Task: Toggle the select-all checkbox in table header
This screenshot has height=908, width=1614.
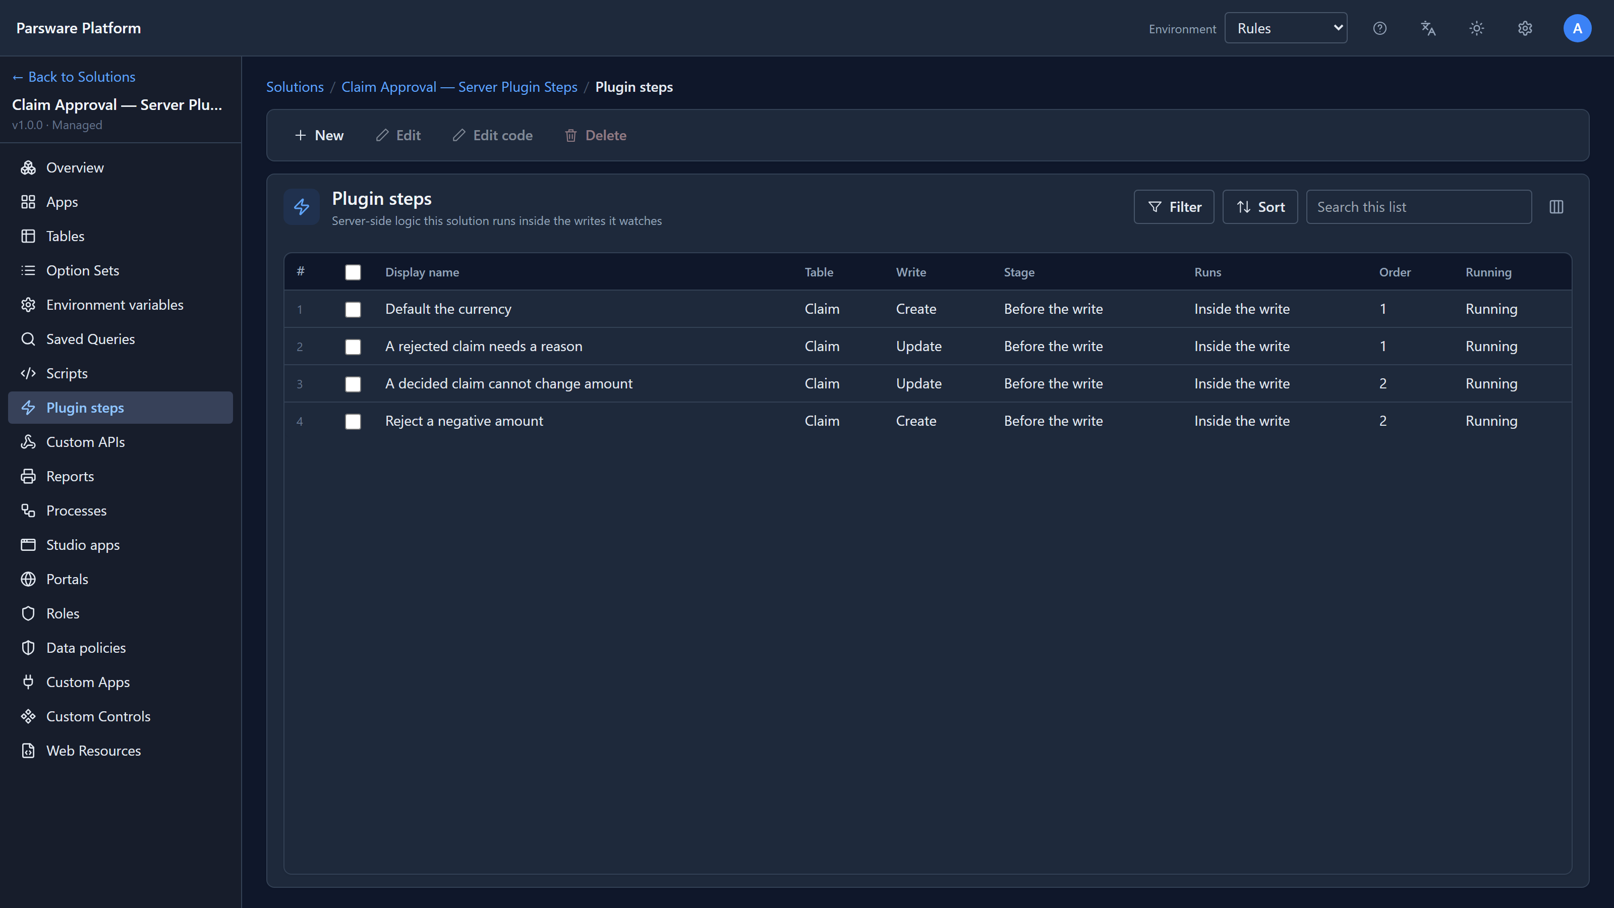Action: click(x=353, y=272)
